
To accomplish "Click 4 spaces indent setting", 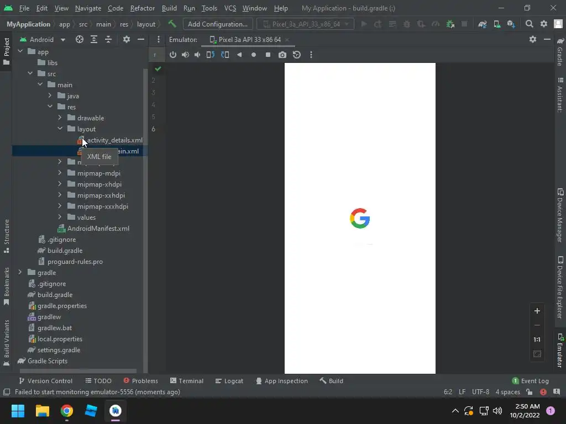I will (507, 392).
